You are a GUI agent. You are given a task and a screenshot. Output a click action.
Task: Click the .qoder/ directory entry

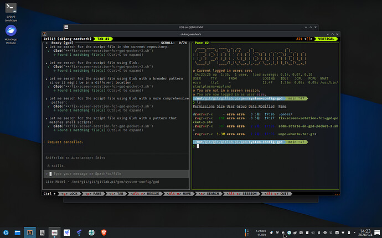[285, 114]
